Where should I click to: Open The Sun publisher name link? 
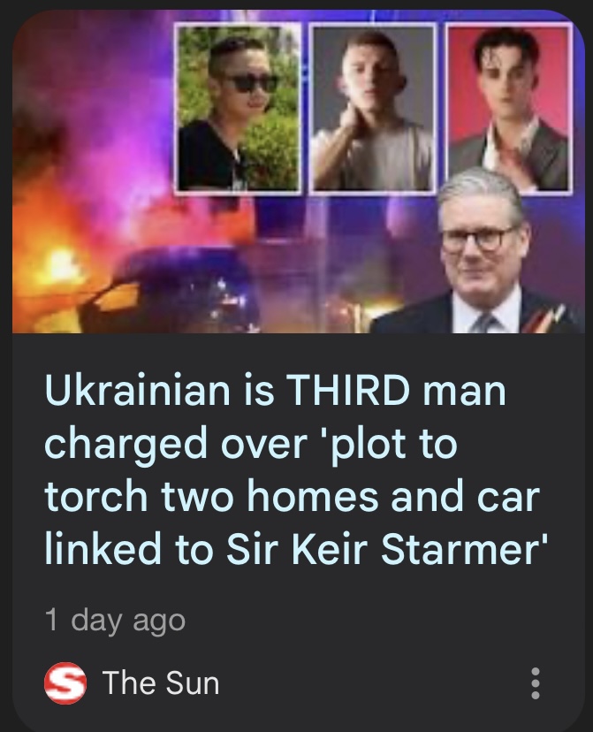point(161,683)
